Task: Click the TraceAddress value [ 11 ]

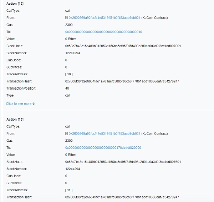Action: 68,190
